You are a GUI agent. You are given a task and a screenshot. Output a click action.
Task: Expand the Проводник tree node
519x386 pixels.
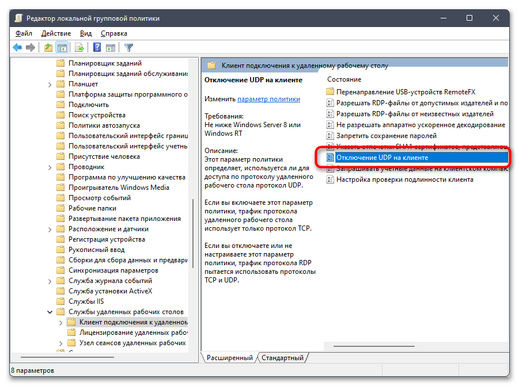coord(50,167)
